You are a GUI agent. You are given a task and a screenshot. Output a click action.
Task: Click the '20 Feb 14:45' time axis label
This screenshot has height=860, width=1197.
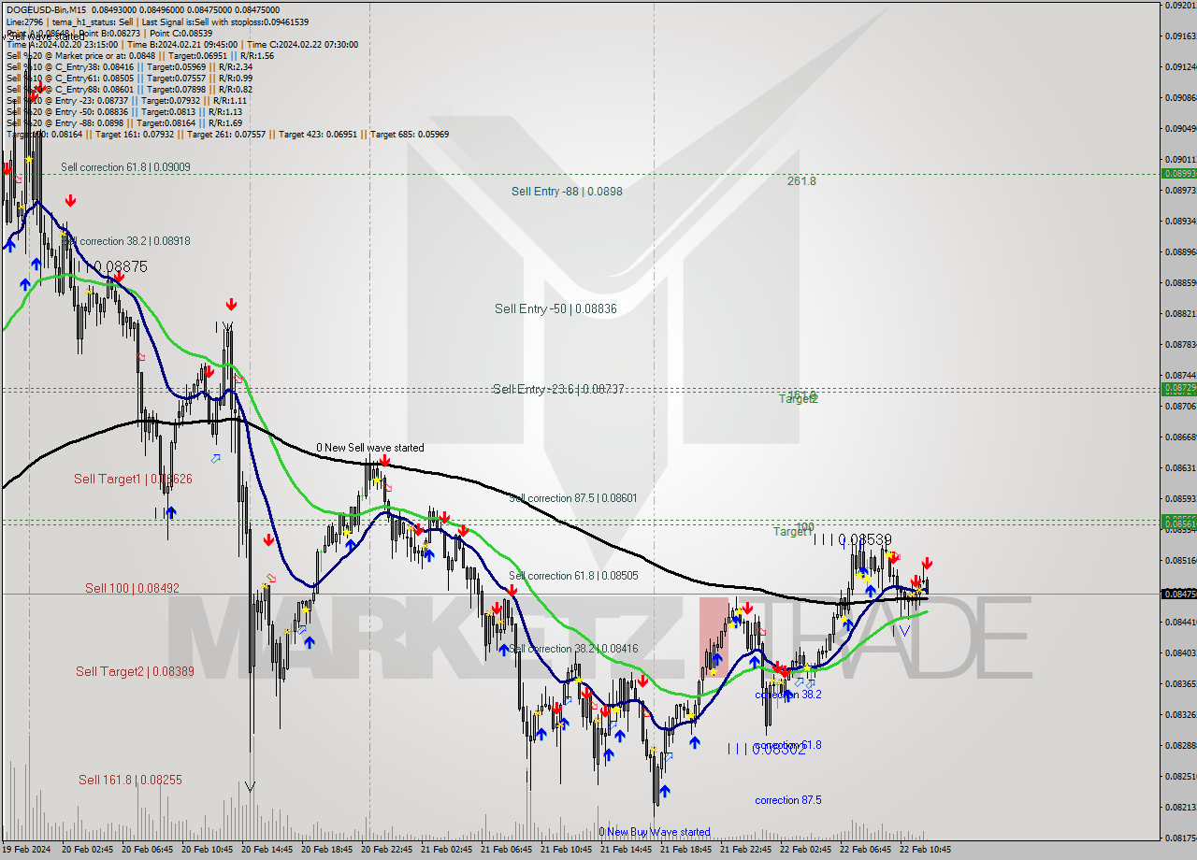pyautogui.click(x=267, y=850)
